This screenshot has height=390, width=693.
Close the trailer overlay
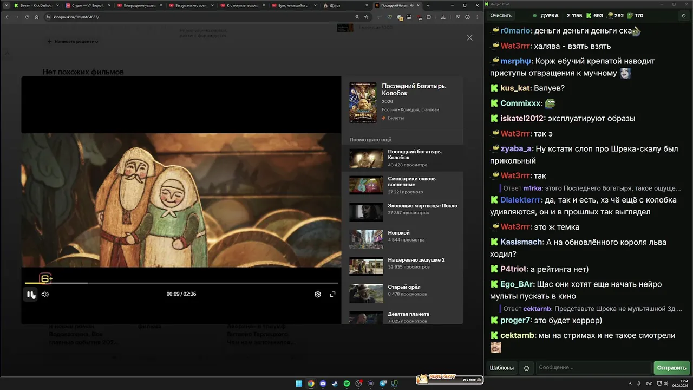pyautogui.click(x=469, y=37)
